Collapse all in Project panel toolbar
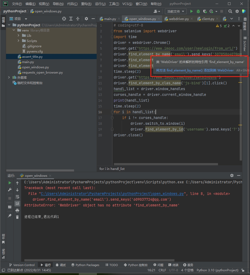The height and width of the screenshot is (275, 250). pyautogui.click(x=78, y=19)
